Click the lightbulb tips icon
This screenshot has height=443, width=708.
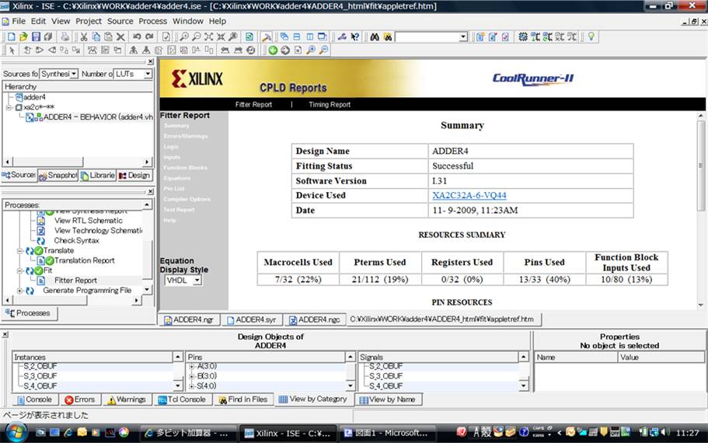pyautogui.click(x=591, y=37)
